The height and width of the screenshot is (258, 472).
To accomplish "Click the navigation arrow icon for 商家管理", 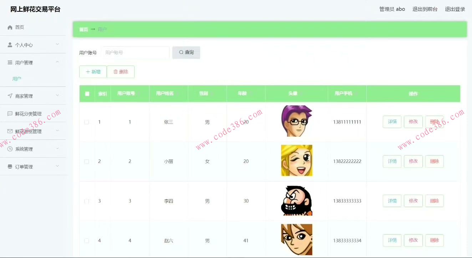I will [x=10, y=96].
